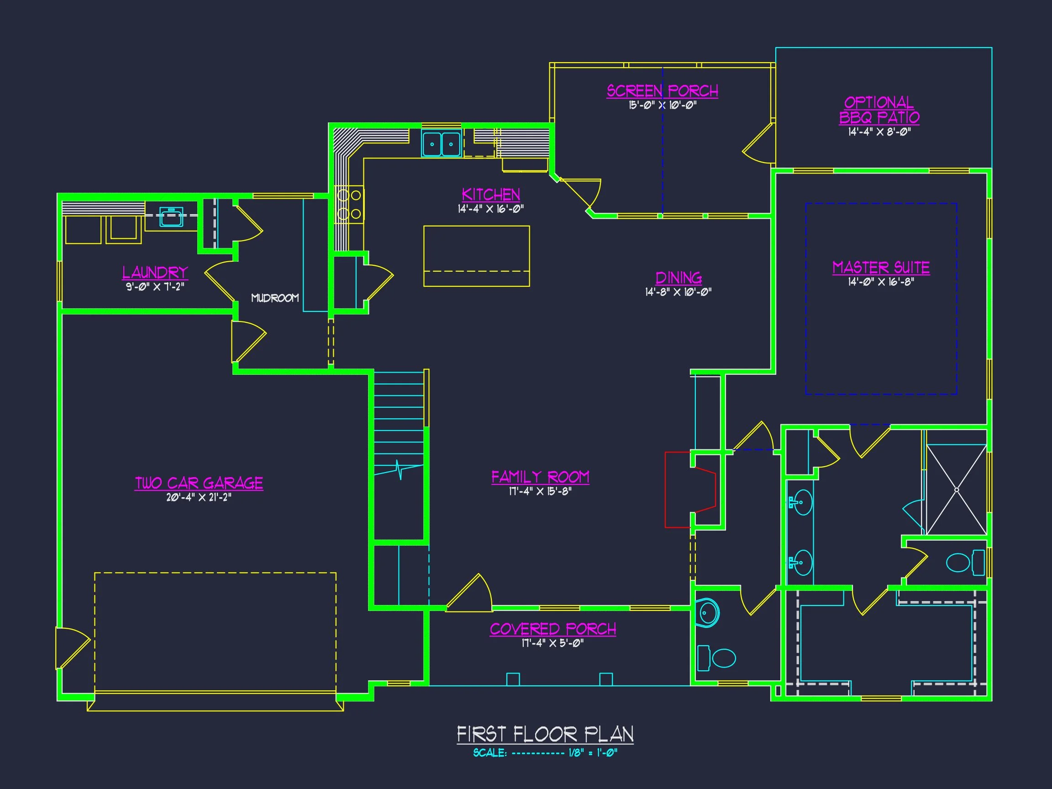Click the front entry door swing
Image resolution: width=1052 pixels, height=789 pixels.
[471, 594]
